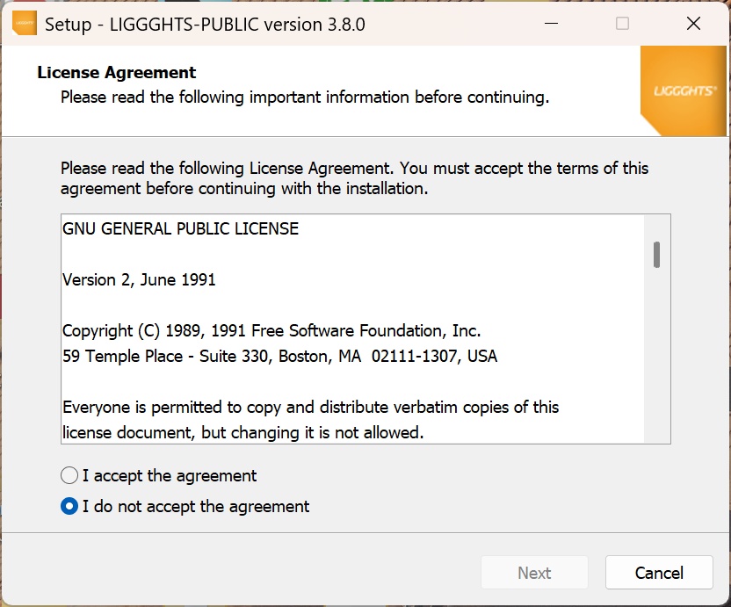
Task: Click the Cancel button
Action: (x=659, y=572)
